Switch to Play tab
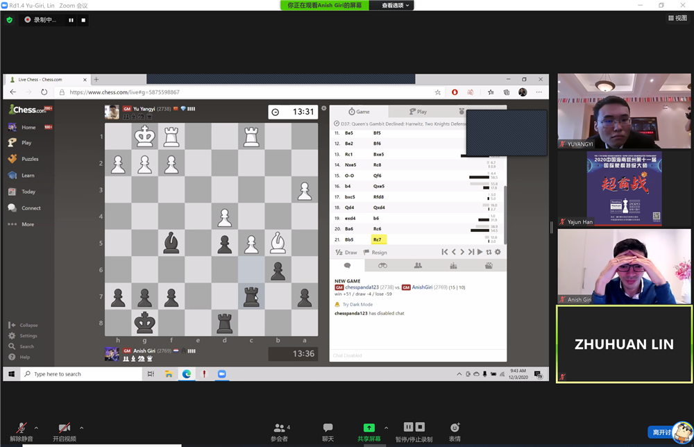The width and height of the screenshot is (694, 447). (418, 112)
